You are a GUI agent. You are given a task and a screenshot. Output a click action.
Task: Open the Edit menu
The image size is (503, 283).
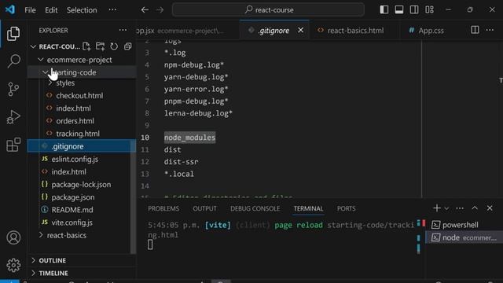(51, 10)
